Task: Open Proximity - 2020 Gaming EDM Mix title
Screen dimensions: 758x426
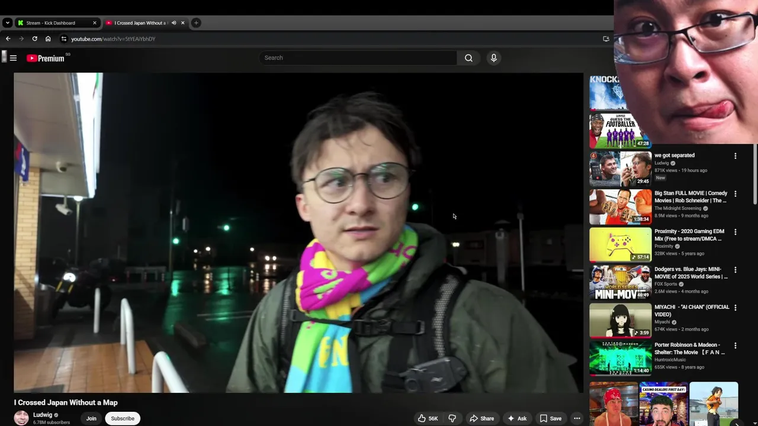Action: coord(690,235)
